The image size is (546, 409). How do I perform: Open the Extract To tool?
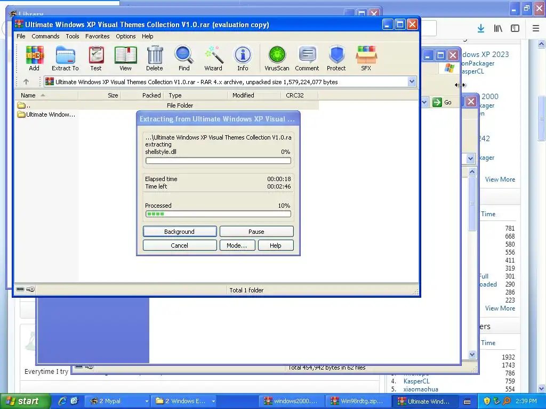point(65,59)
